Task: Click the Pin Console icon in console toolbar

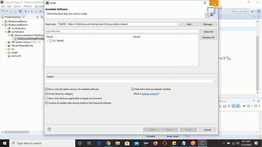Action: click(x=244, y=106)
